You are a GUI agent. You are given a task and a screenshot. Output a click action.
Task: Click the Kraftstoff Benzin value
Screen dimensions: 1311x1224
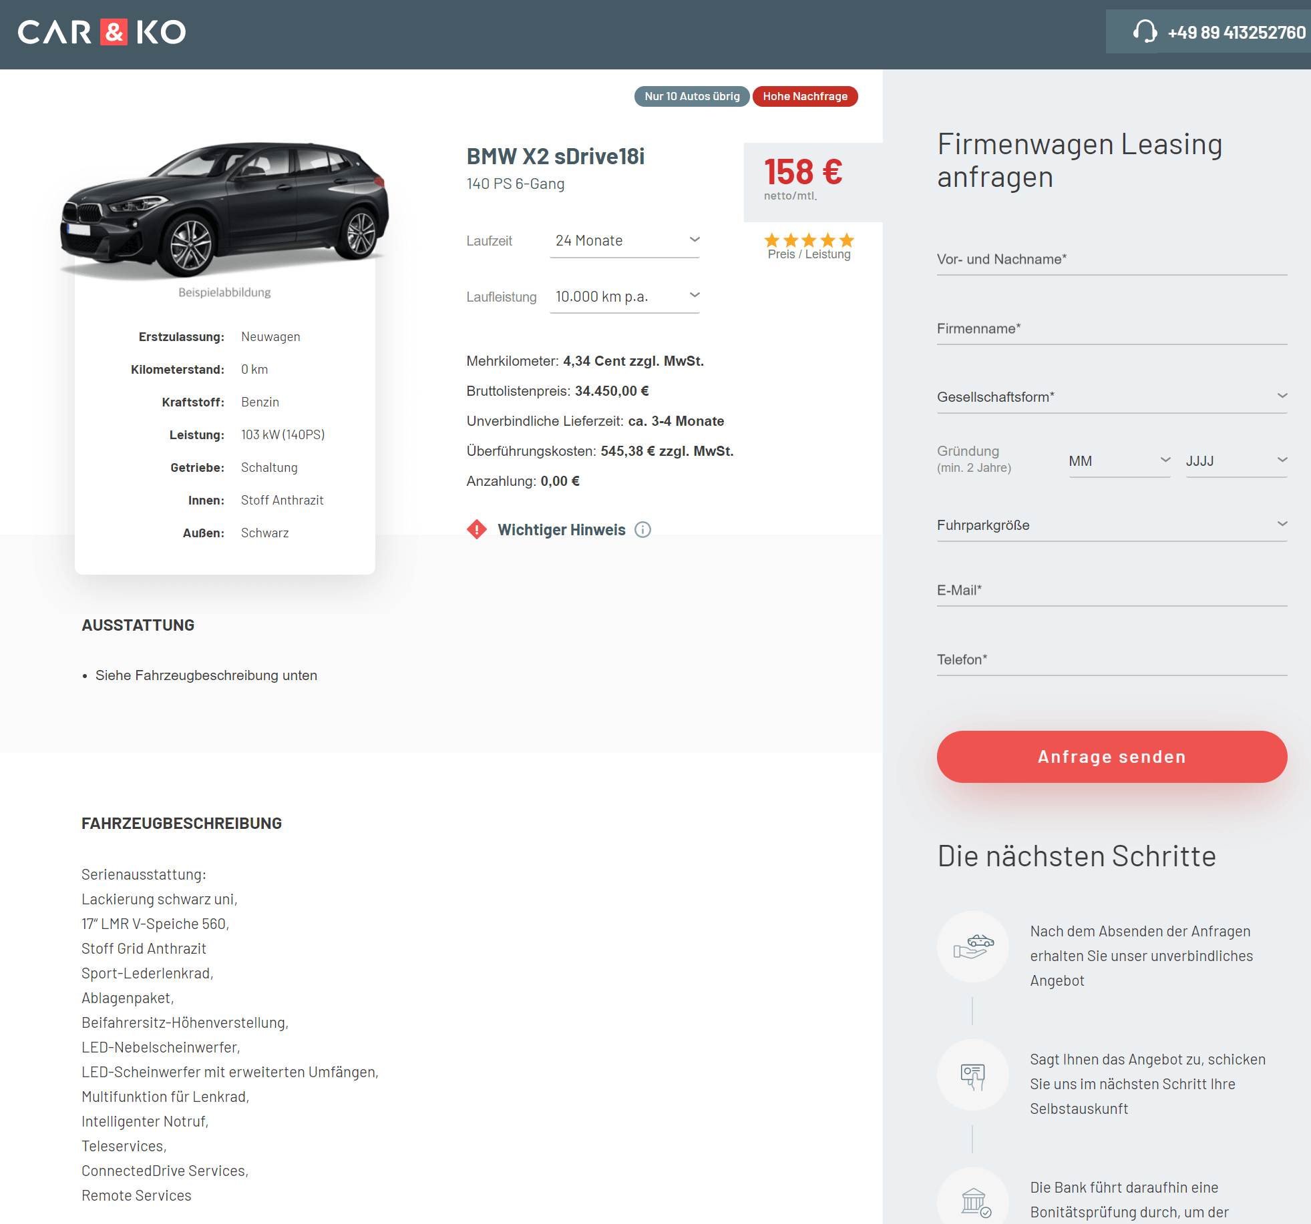(x=260, y=402)
